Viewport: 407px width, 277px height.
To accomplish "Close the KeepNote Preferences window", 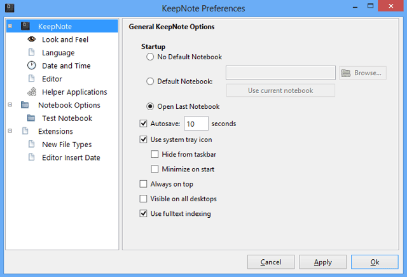I will point(391,6).
